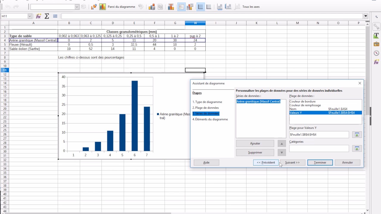Select step 3. Séries de données
Image resolution: width=381 pixels, height=214 pixels.
point(206,114)
